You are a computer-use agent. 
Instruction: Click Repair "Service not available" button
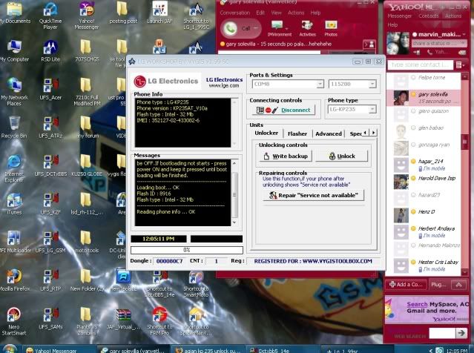click(x=314, y=195)
